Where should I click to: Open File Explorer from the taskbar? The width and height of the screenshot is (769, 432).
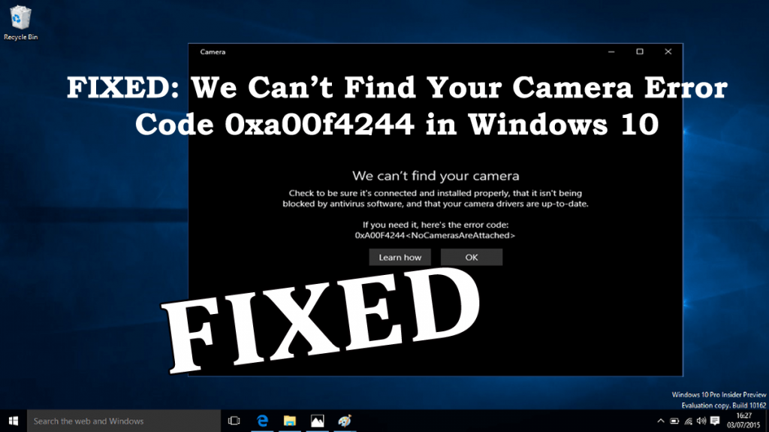(290, 421)
